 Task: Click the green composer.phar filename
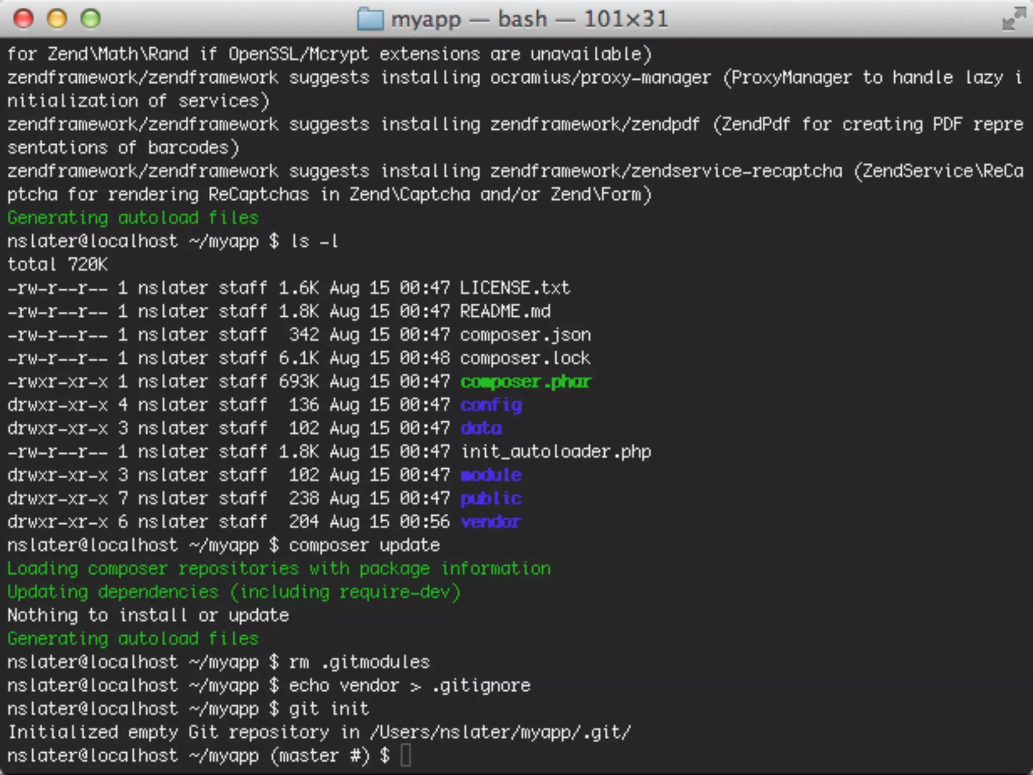pos(525,382)
